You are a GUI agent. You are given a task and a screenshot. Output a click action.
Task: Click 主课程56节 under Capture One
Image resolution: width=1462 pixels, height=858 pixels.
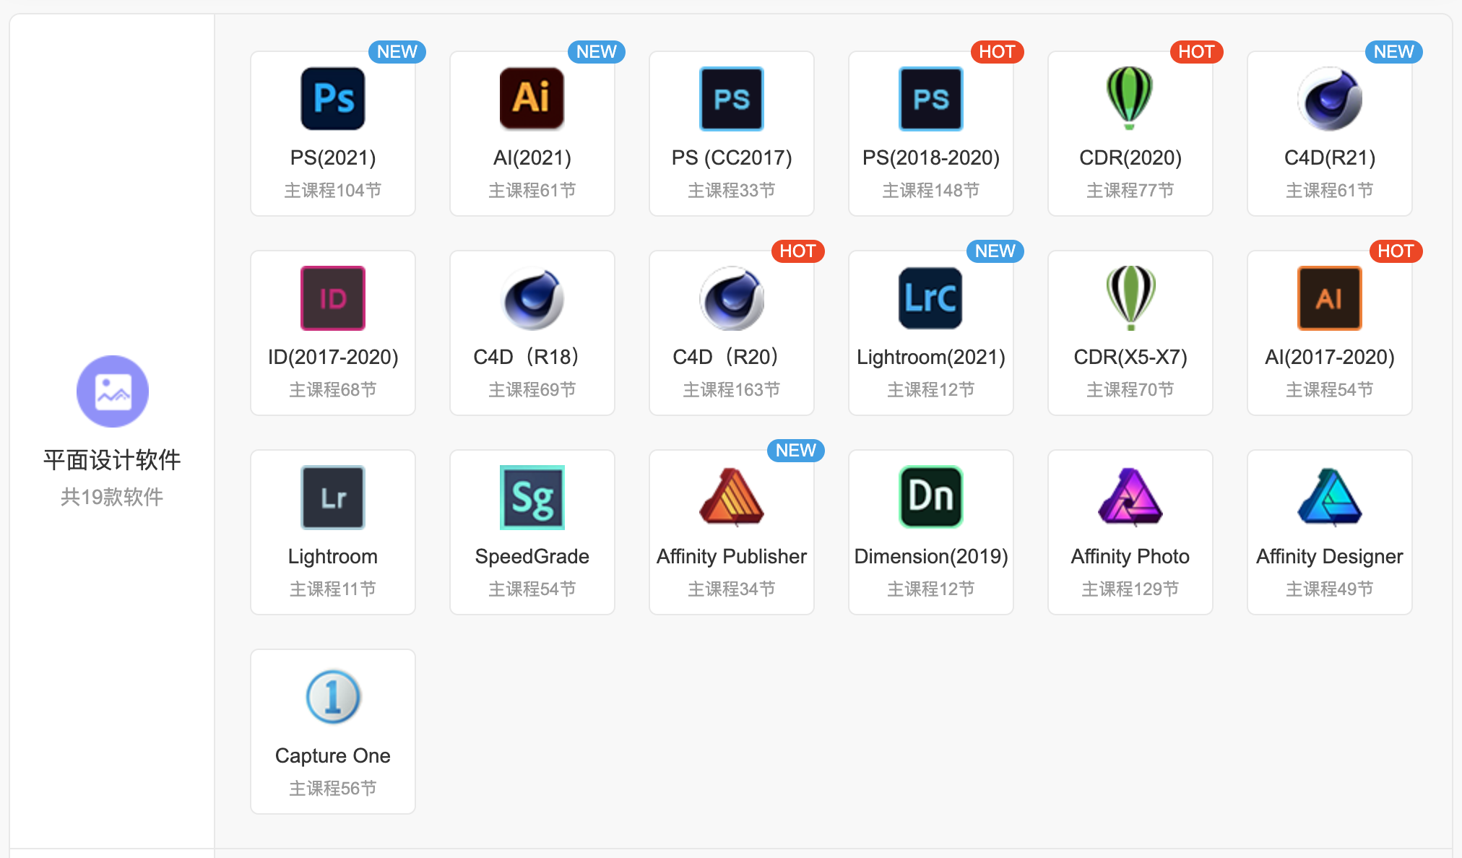[333, 789]
